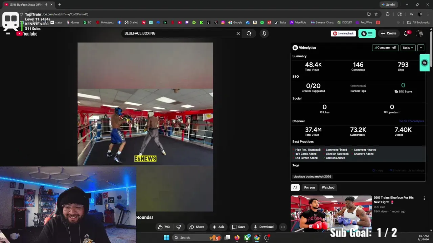Open the browser extensions puzzle icon
Screen dimensions: 433x243
click(388, 14)
